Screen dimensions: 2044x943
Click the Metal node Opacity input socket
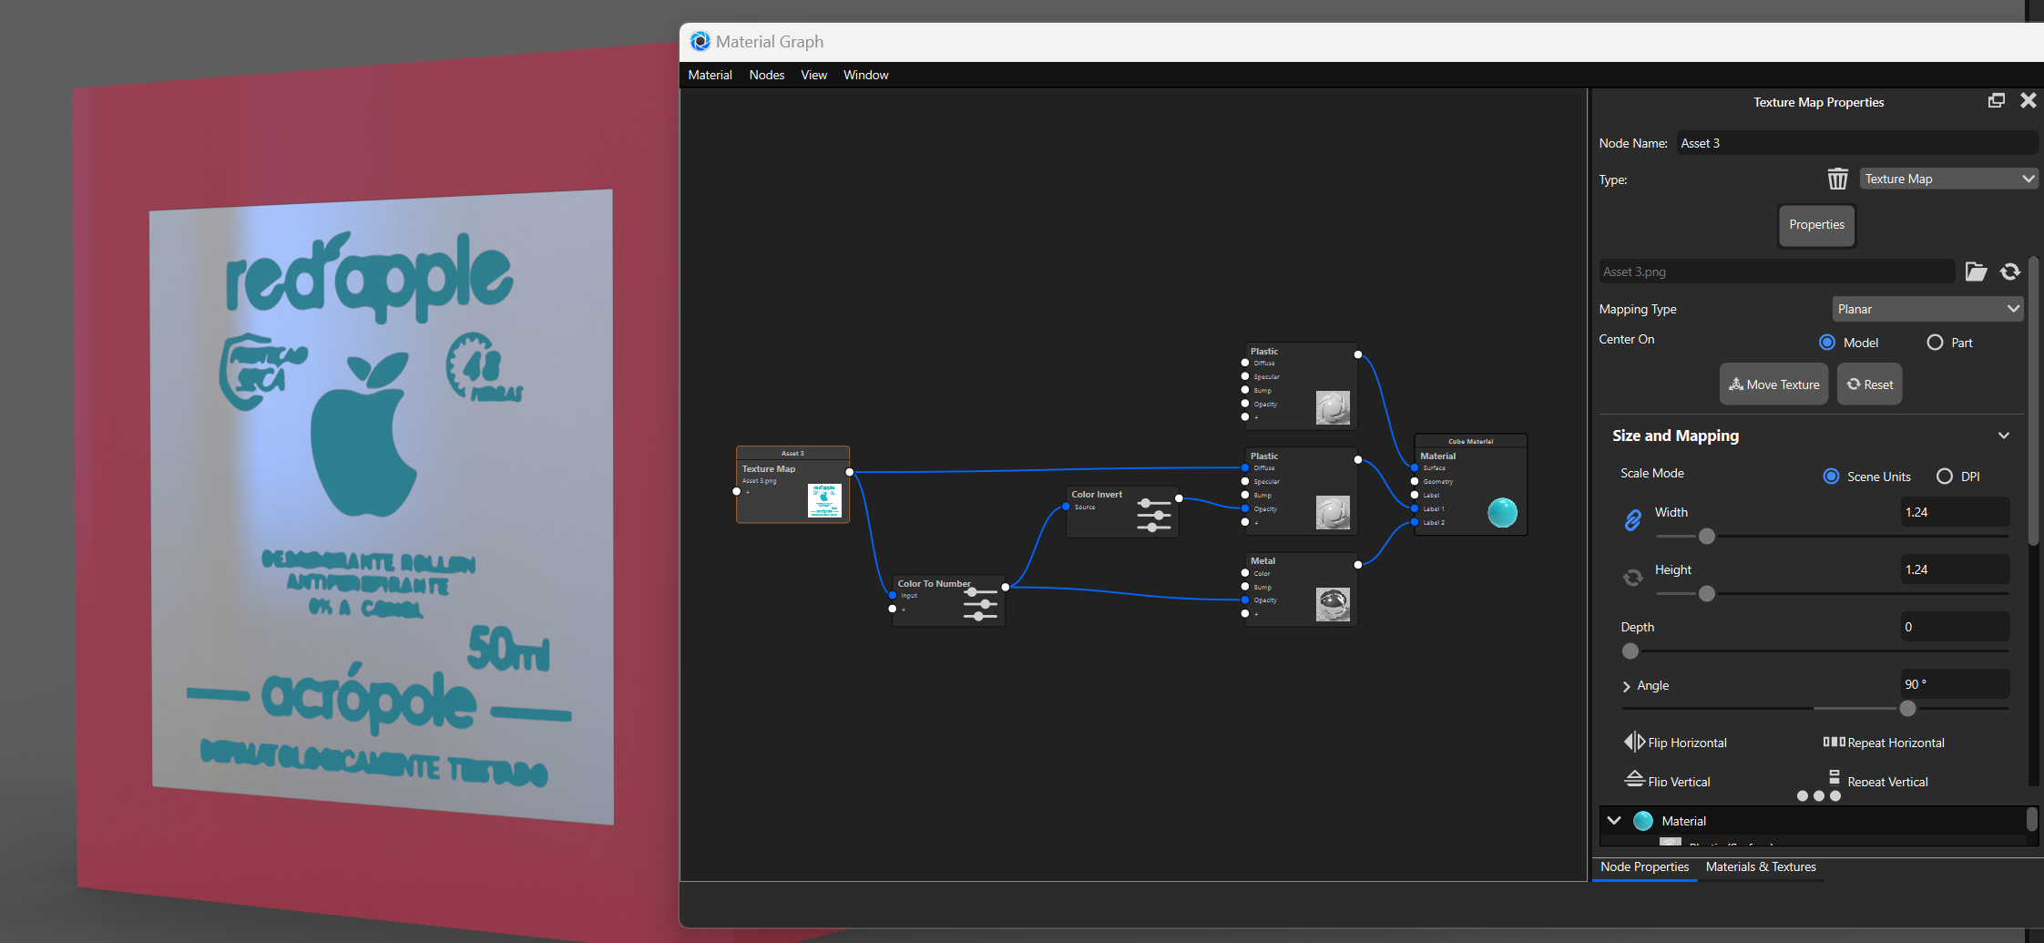1245,600
